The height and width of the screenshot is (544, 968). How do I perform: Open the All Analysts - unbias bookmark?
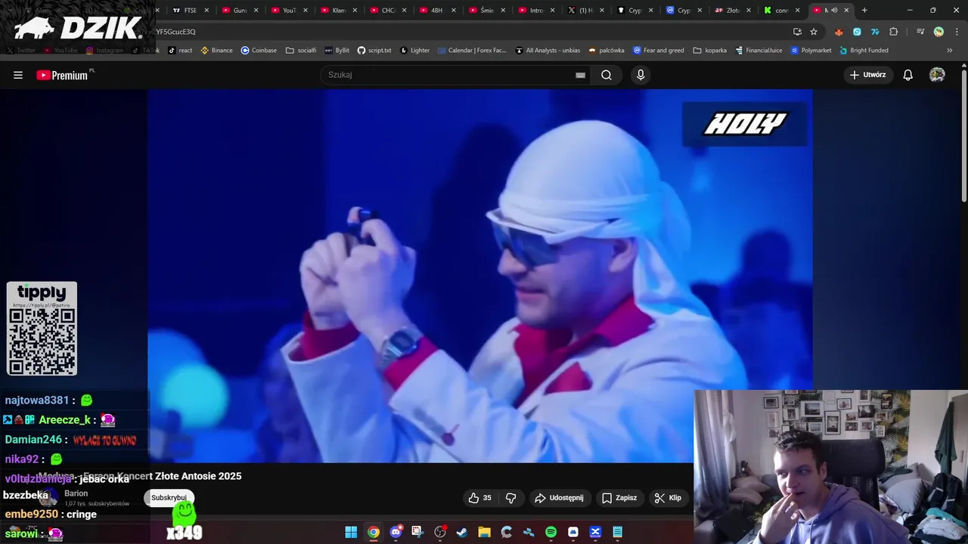pyautogui.click(x=548, y=51)
